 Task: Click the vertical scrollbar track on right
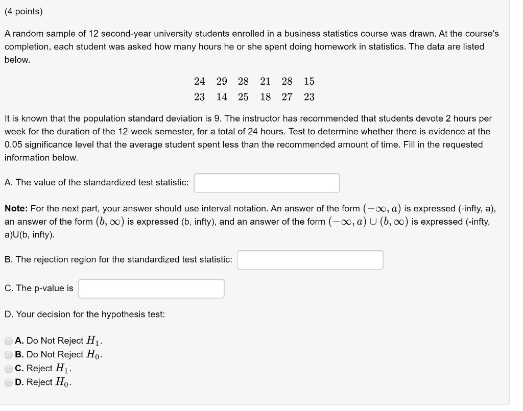point(519,204)
